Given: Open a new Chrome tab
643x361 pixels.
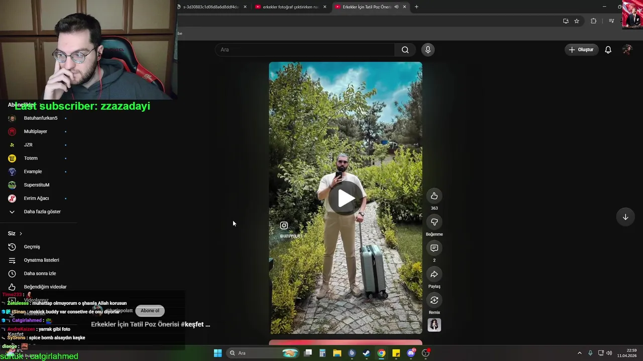Looking at the screenshot, I should (416, 7).
